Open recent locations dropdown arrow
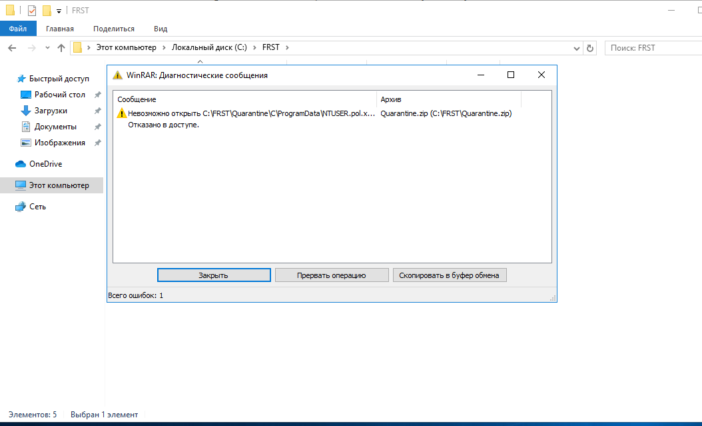The width and height of the screenshot is (702, 426). click(47, 48)
